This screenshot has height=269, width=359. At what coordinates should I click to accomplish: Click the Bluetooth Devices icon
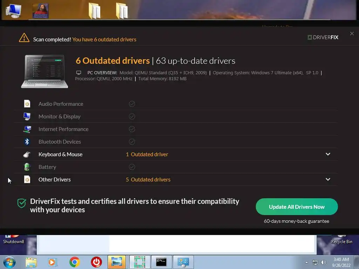pyautogui.click(x=27, y=142)
